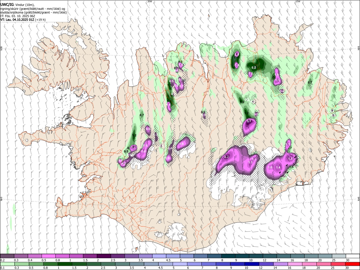Click the bright pink 0.5–0.8 swatch in upper legend row
The image size is (360, 270).
point(48,256)
